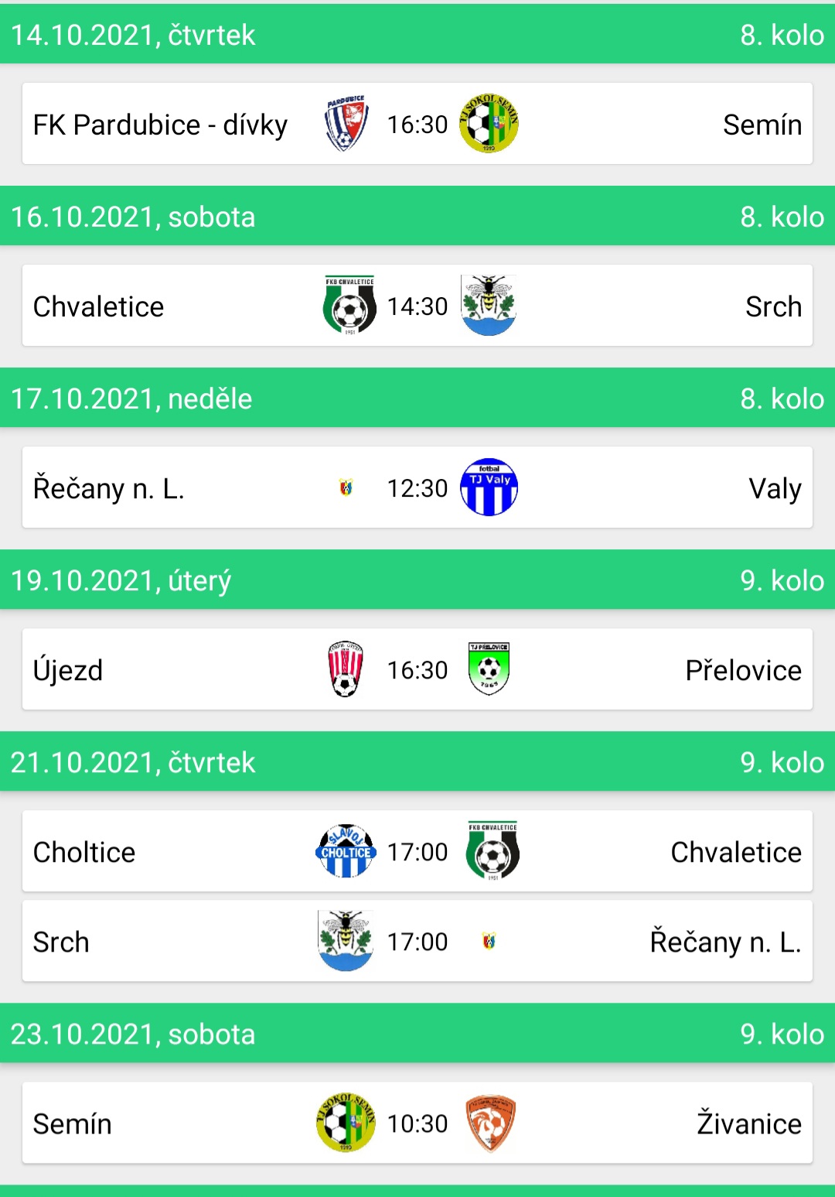Tap the Živanice orange shield crest

pos(490,1123)
